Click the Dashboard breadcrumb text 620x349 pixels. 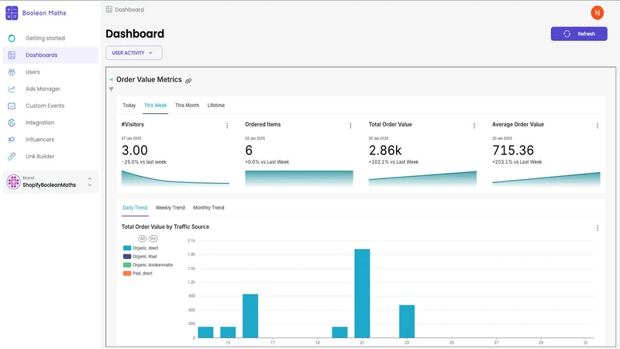click(129, 9)
